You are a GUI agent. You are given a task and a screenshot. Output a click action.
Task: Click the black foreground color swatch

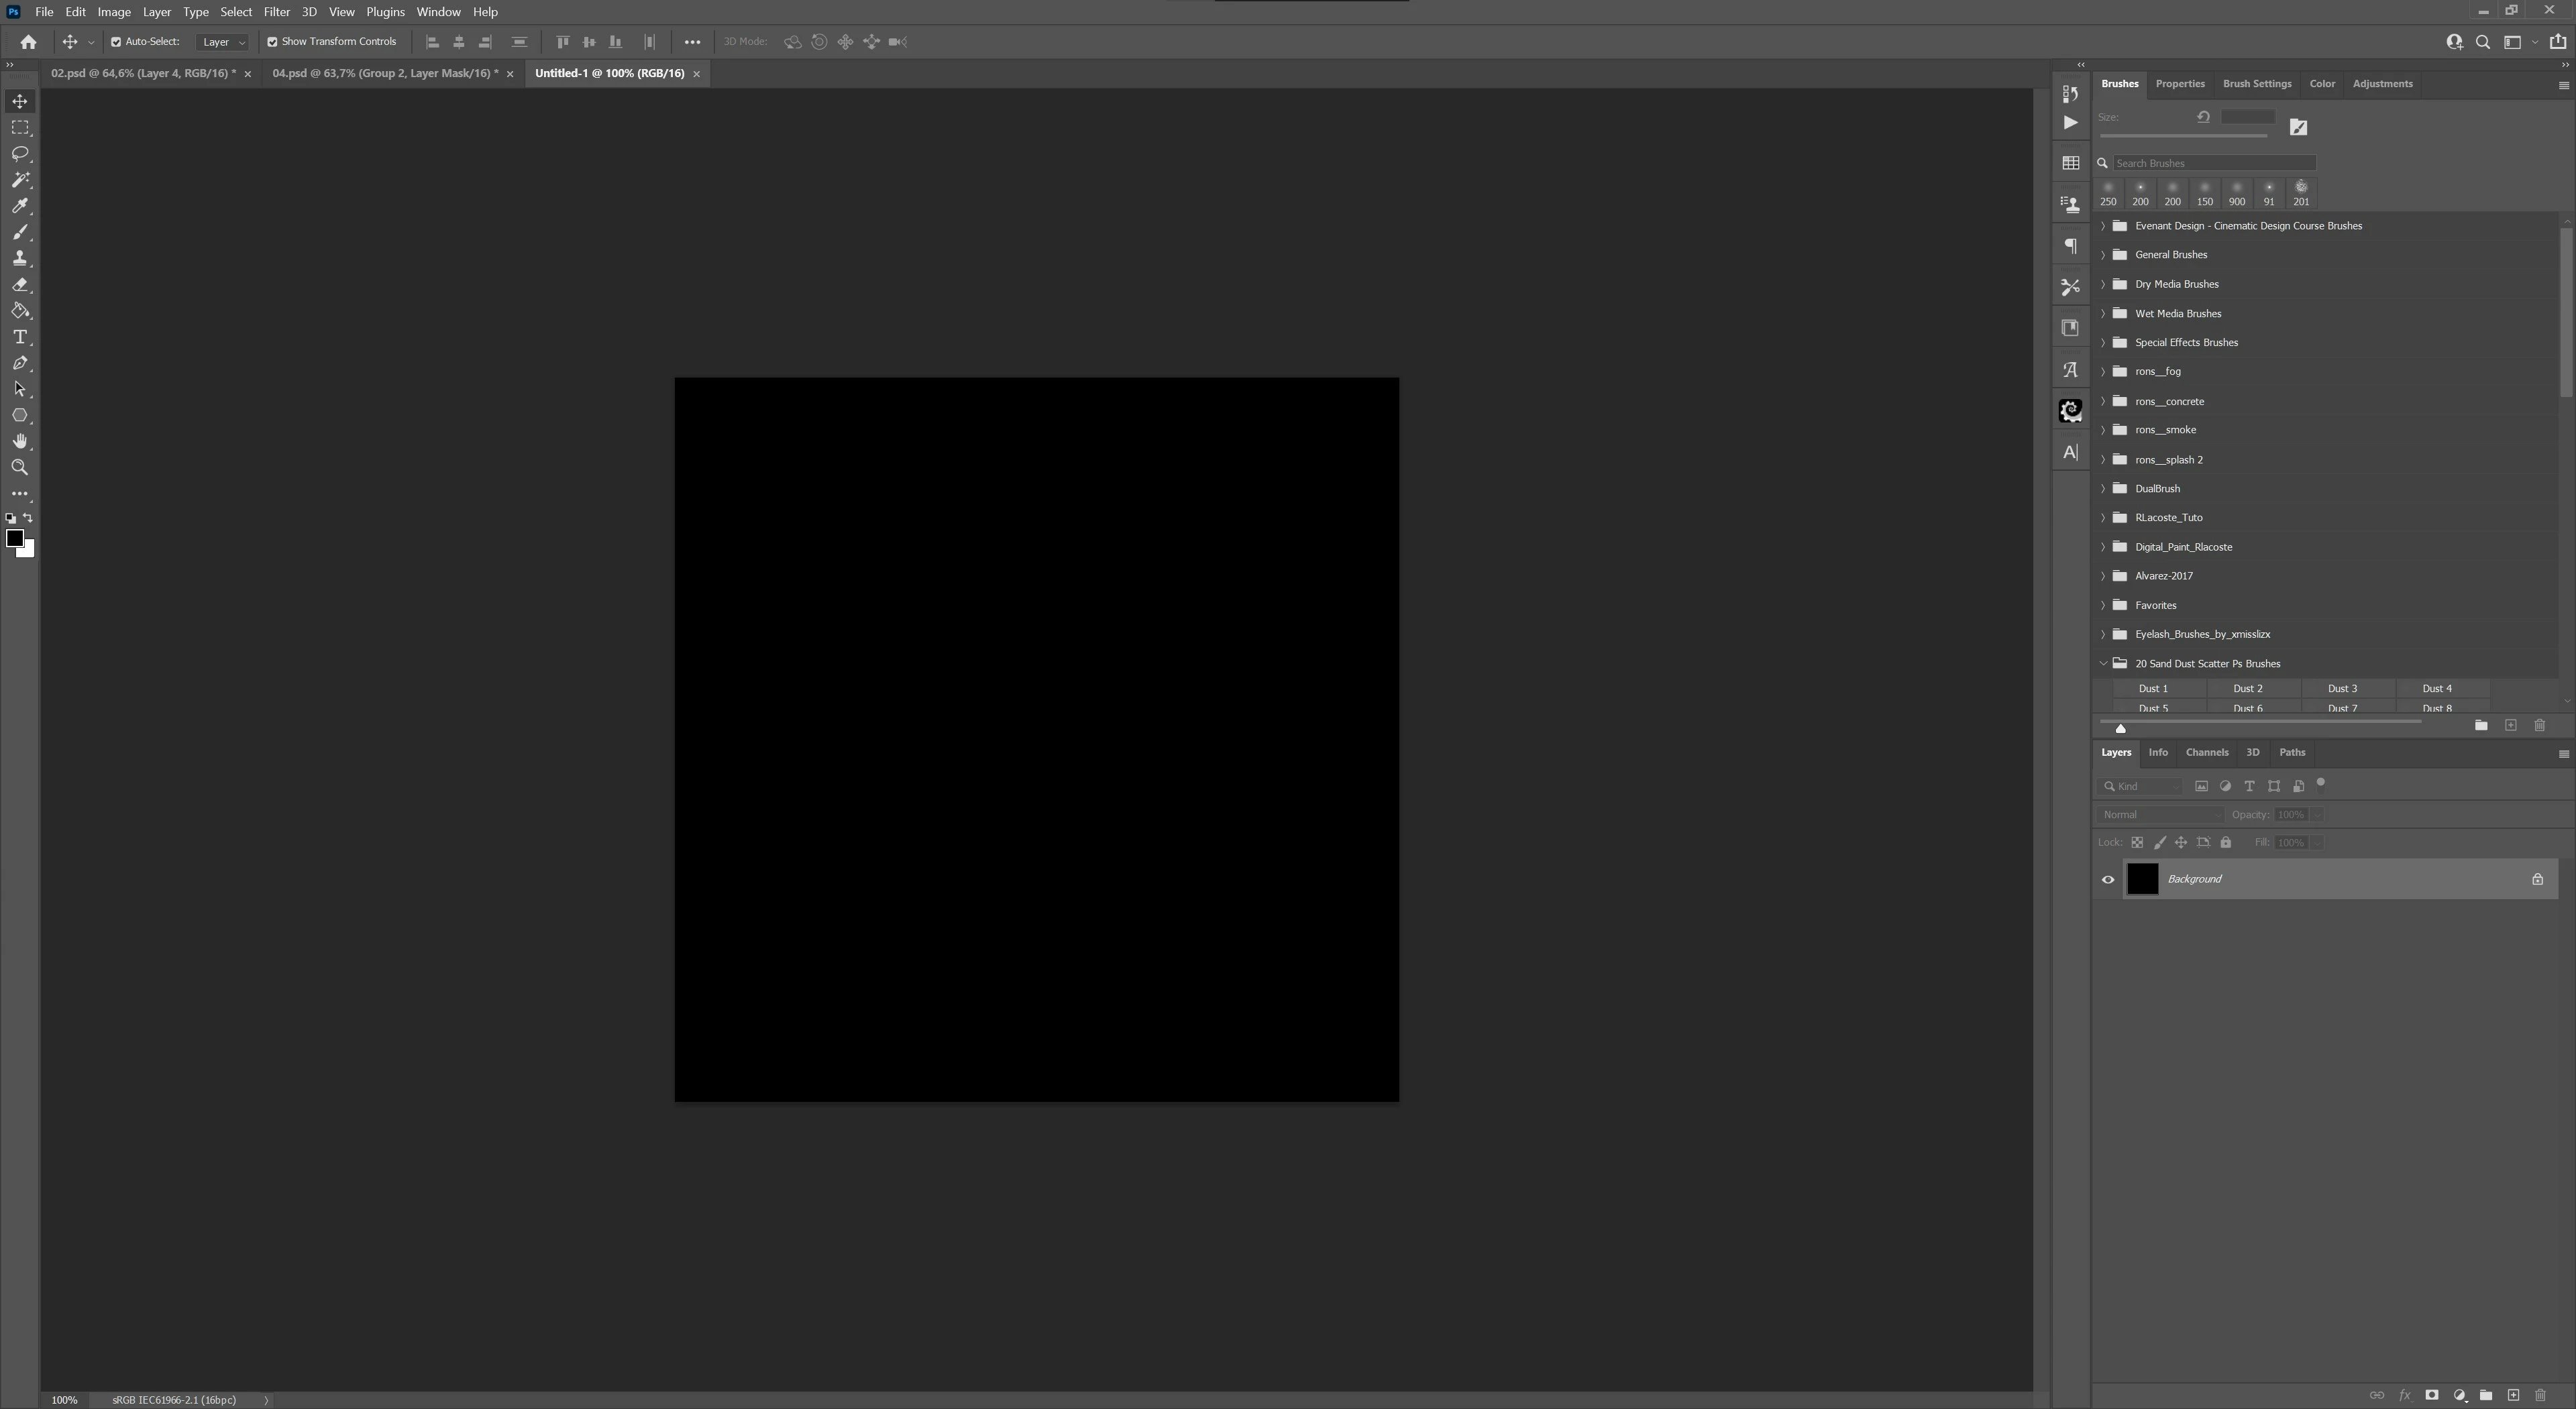[x=14, y=539]
